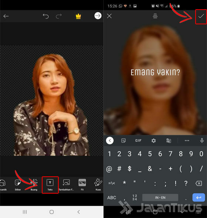
Task: Open the keyboard more options menu
Action: pyautogui.click(x=187, y=141)
